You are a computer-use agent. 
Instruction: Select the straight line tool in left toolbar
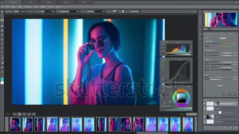[x=2, y=48]
